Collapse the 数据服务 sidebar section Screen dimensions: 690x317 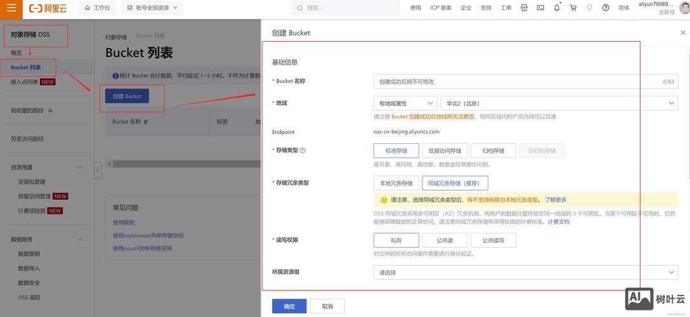click(x=81, y=240)
